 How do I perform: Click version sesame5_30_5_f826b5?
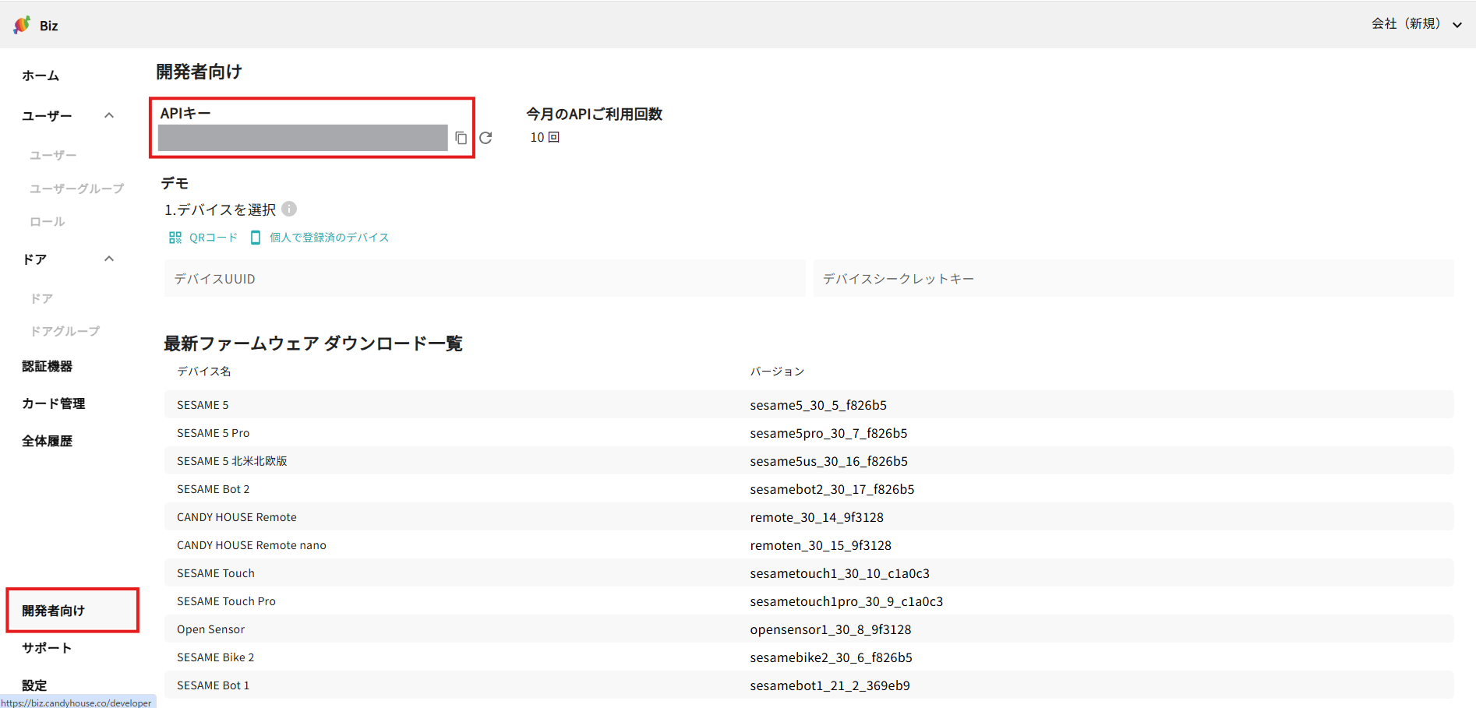click(818, 405)
